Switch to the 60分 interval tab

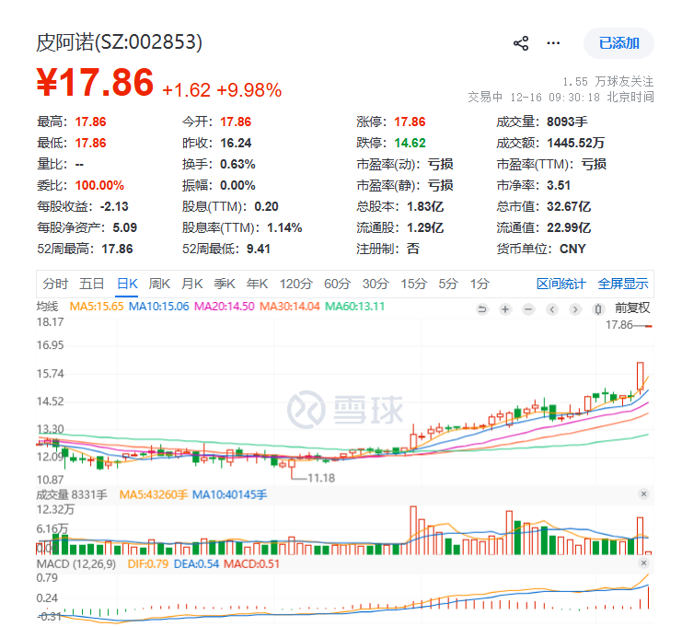(x=337, y=284)
